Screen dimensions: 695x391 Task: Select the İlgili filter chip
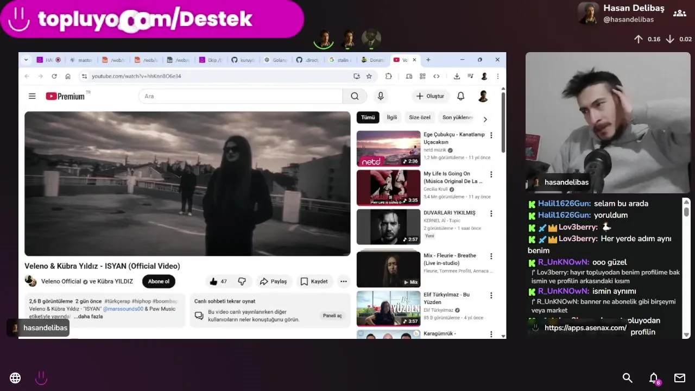point(391,117)
